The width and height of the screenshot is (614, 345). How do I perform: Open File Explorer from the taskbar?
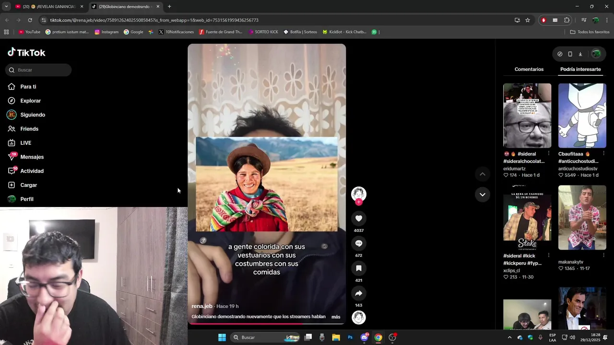pyautogui.click(x=336, y=337)
